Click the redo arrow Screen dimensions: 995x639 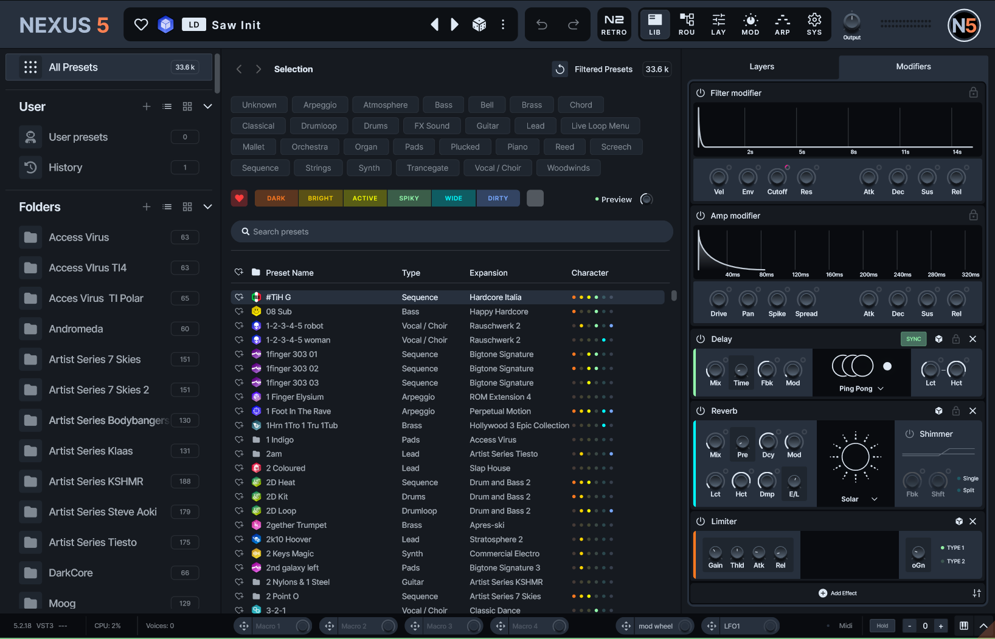573,24
